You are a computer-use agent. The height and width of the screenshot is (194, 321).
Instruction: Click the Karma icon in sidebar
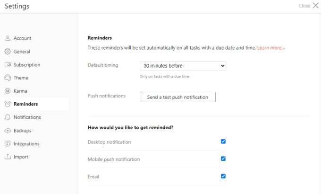point(8,91)
